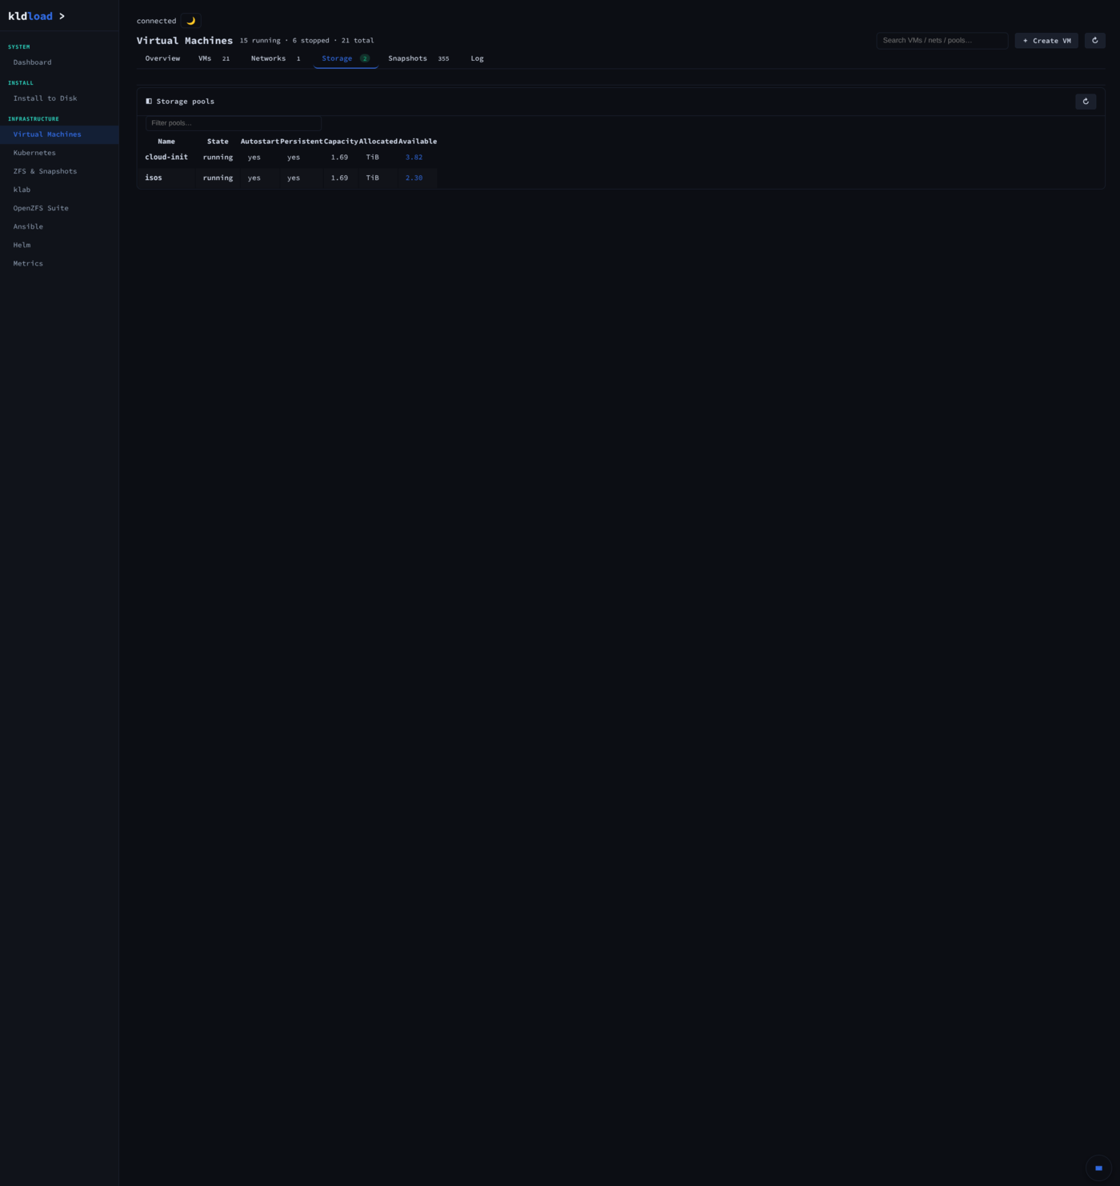Open the chat bubble icon
This screenshot has height=1186, width=1120.
1098,1168
